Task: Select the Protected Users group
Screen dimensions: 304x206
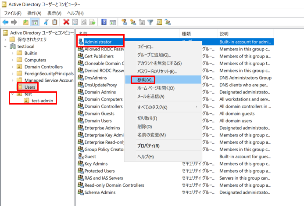Action: point(100,171)
